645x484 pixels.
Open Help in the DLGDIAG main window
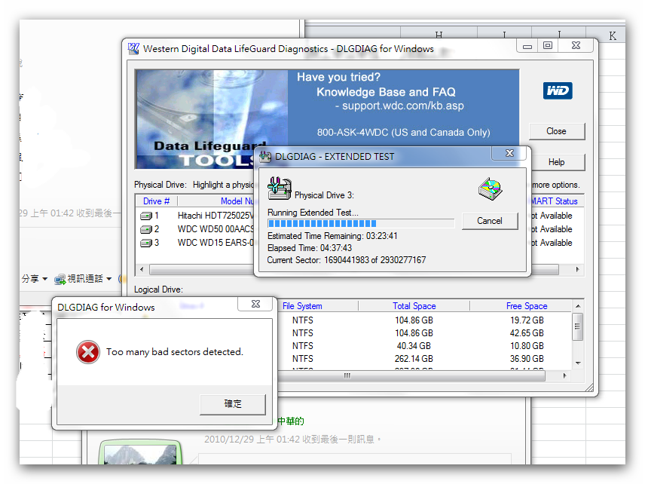coord(557,162)
